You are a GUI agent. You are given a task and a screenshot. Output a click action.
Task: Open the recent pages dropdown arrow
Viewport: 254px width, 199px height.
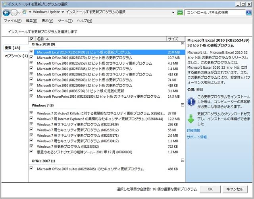tap(19, 13)
